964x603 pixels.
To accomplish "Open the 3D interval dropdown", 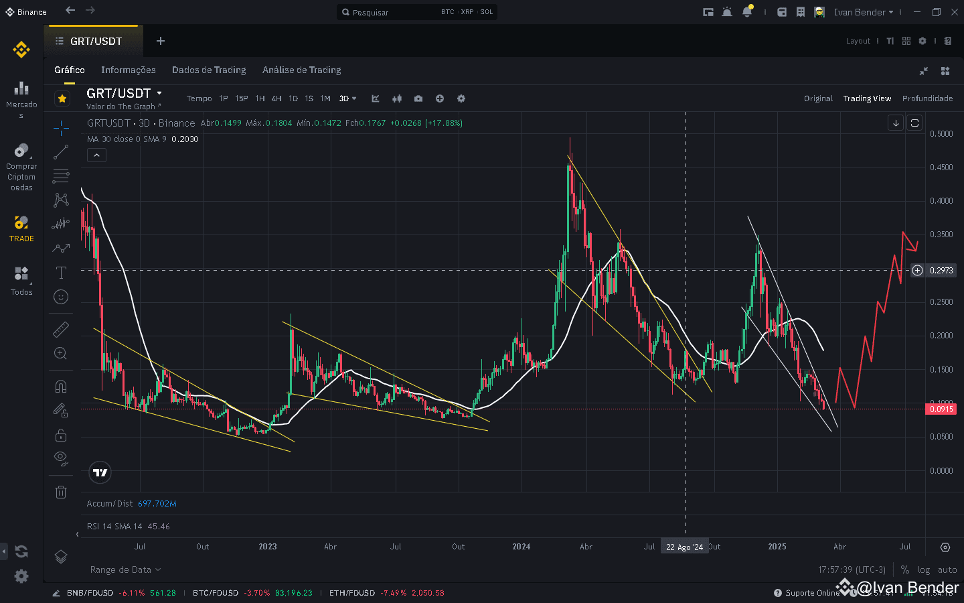I will [347, 98].
